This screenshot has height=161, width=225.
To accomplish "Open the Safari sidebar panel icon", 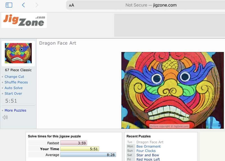I will click(x=9, y=5).
